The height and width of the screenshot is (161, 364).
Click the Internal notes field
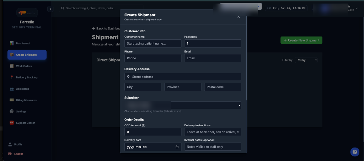[213, 147]
